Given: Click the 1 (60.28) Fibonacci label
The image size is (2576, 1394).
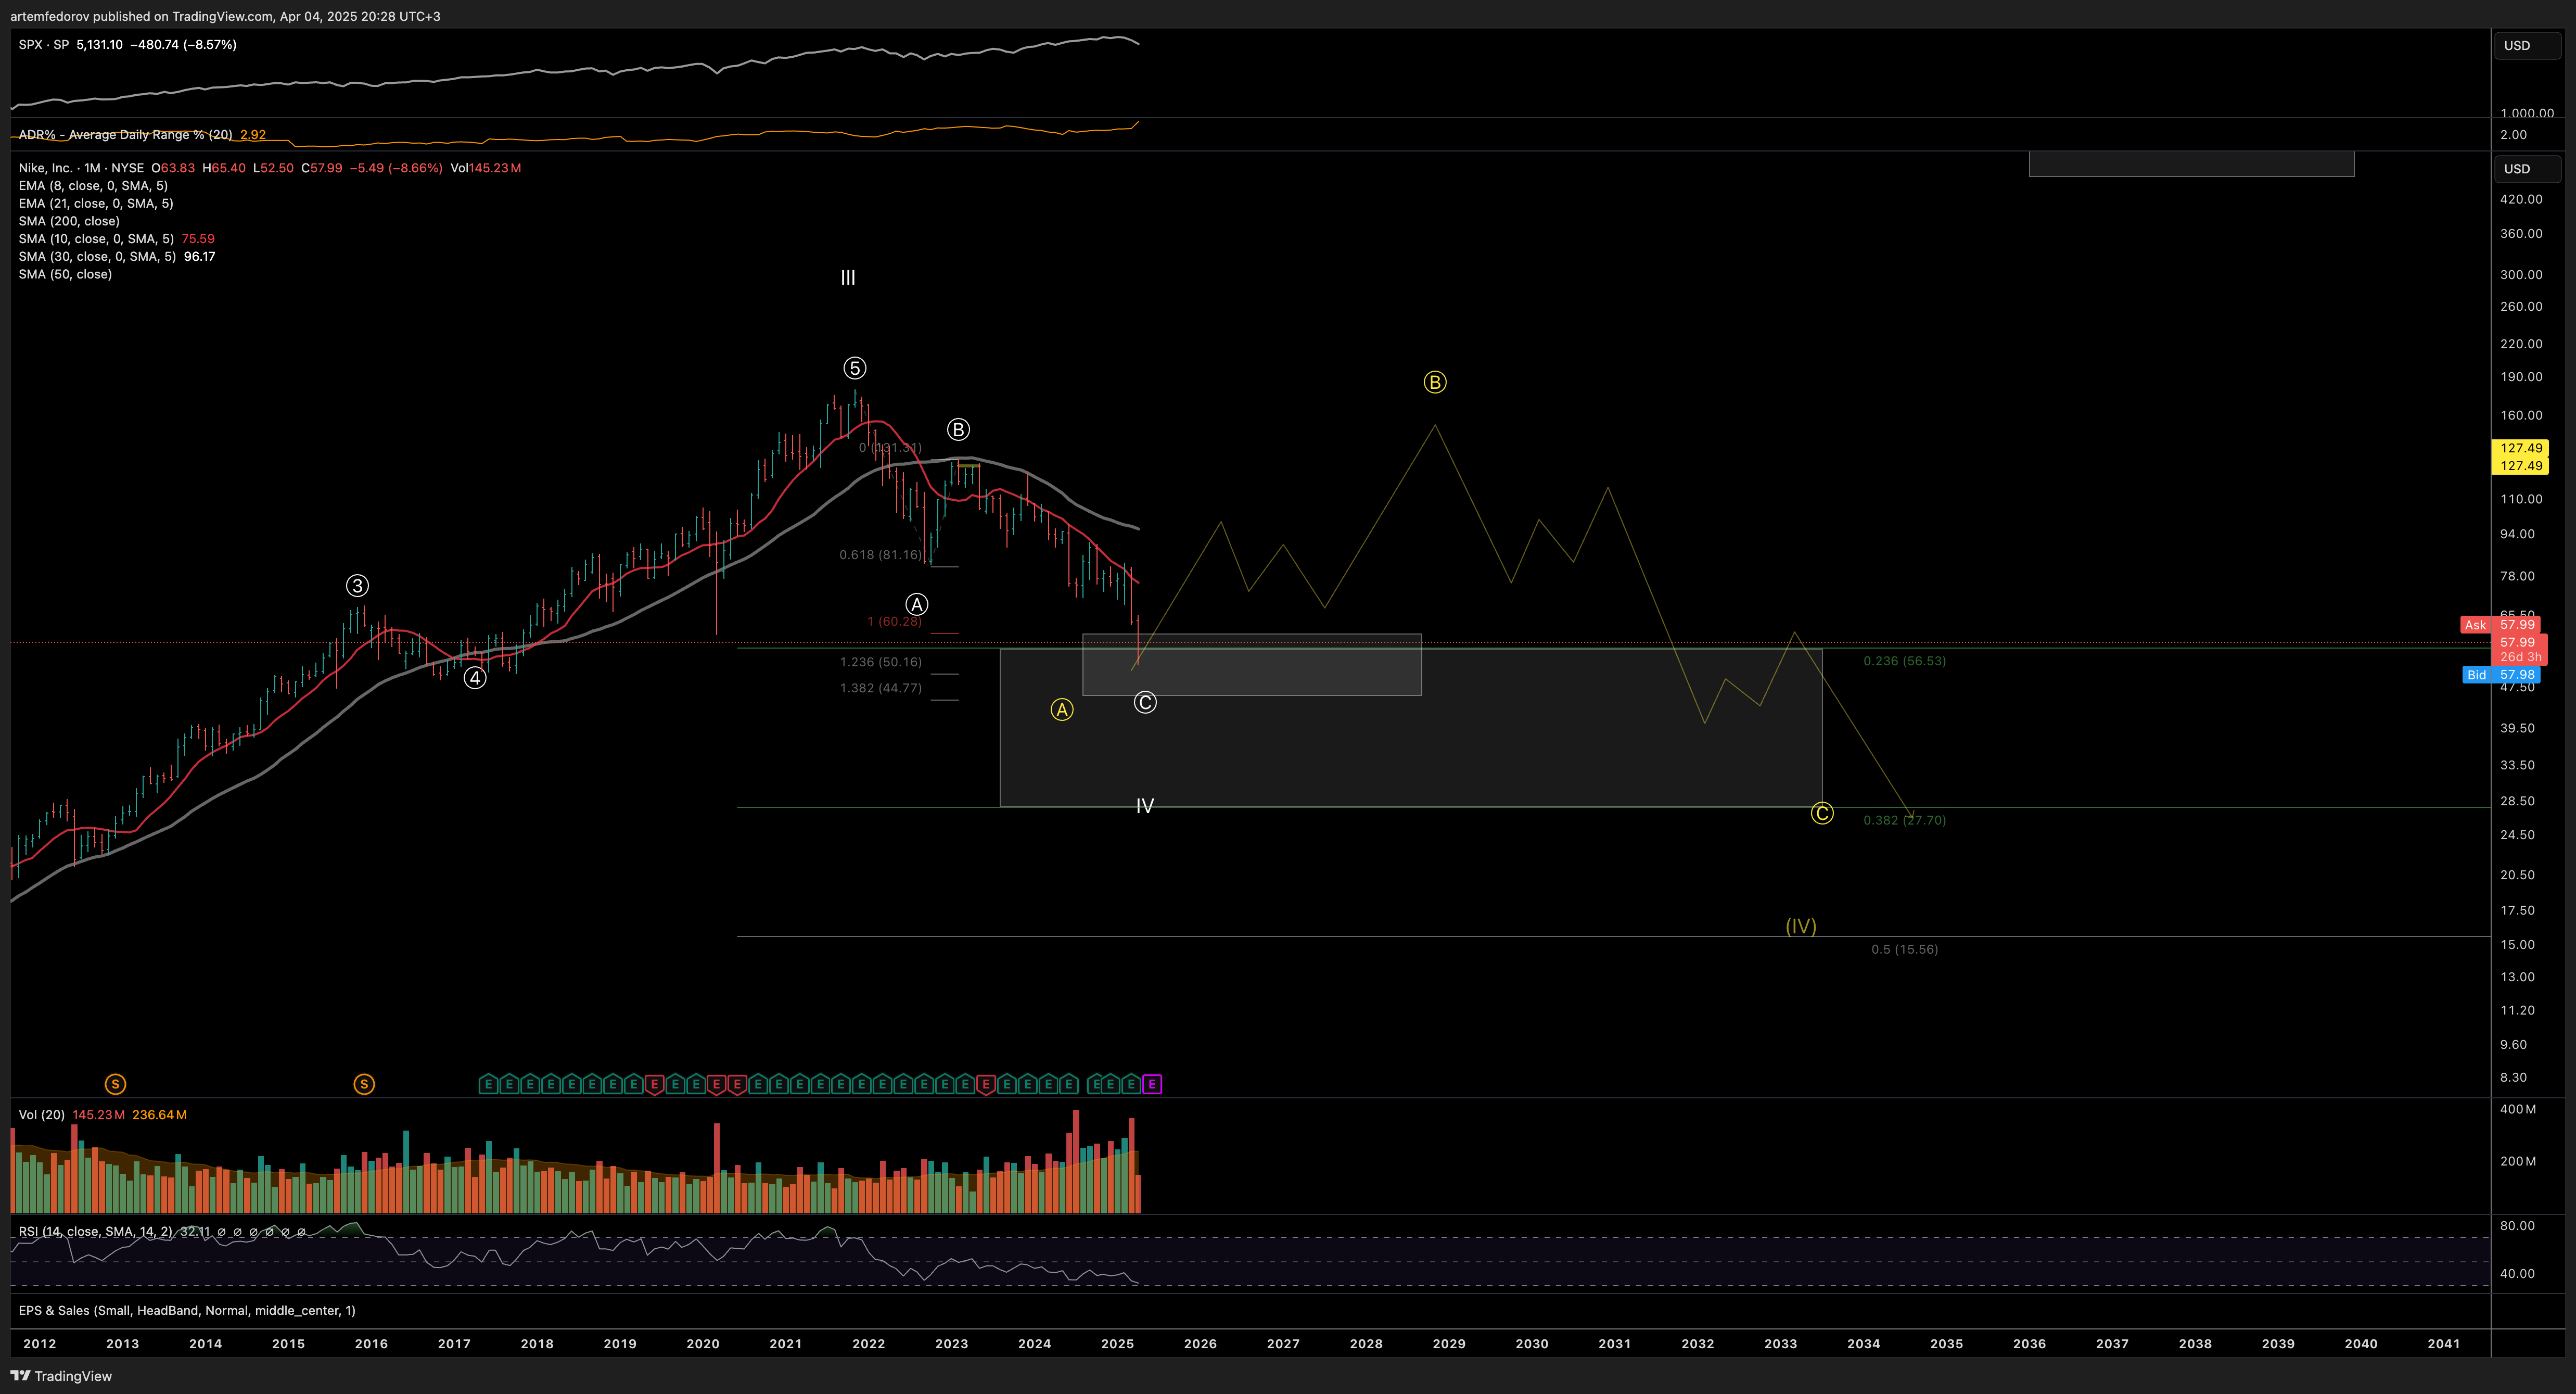Looking at the screenshot, I should [x=895, y=622].
